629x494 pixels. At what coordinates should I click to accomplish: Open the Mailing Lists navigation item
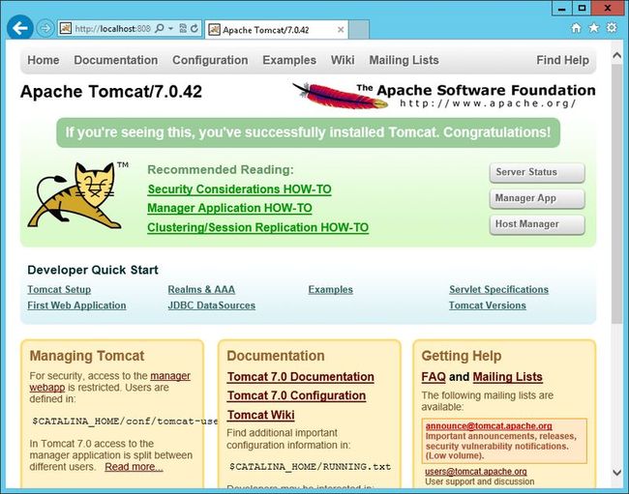(x=404, y=60)
